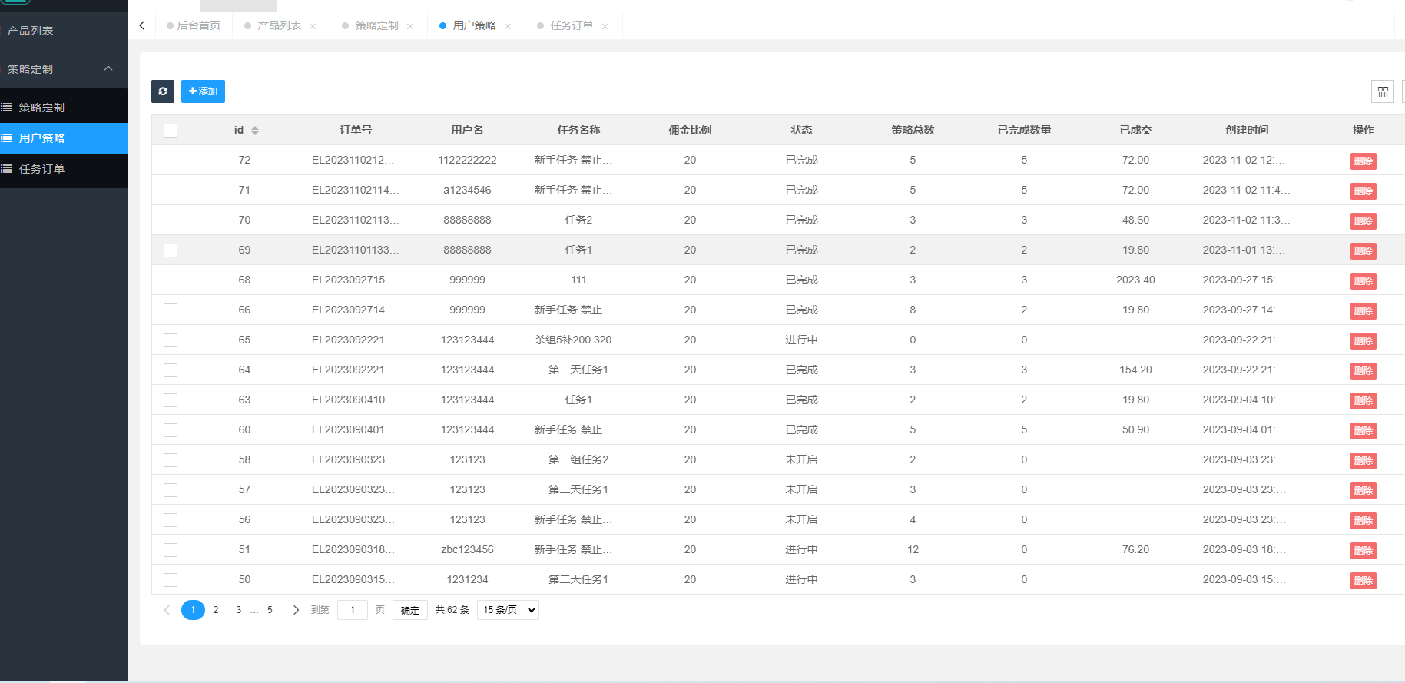The image size is (1405, 683).
Task: Switch to the 产品列表 tab
Action: tap(279, 25)
